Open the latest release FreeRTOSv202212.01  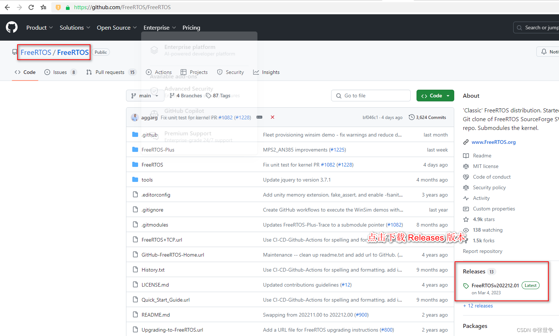click(495, 285)
